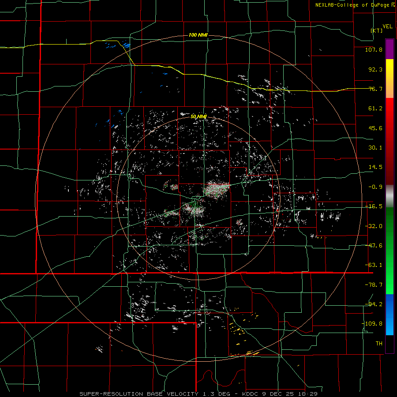
Task: Click the 76.7 scale value
Action: pos(375,89)
